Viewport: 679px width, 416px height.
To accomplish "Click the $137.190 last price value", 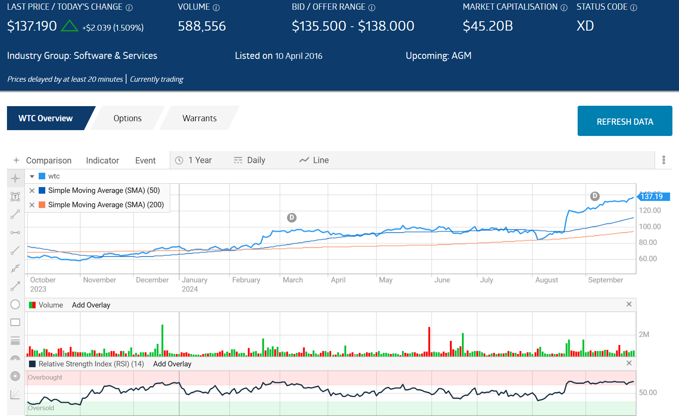I will [x=32, y=26].
